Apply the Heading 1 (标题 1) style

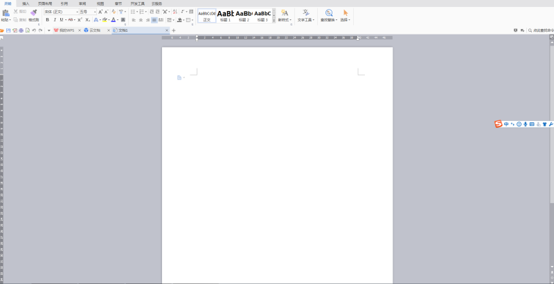point(225,15)
